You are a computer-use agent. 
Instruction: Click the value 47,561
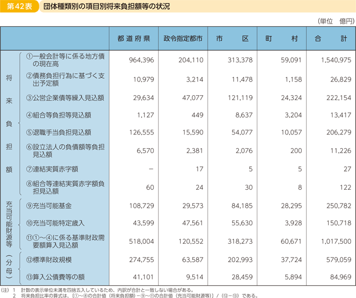[x=193, y=223]
